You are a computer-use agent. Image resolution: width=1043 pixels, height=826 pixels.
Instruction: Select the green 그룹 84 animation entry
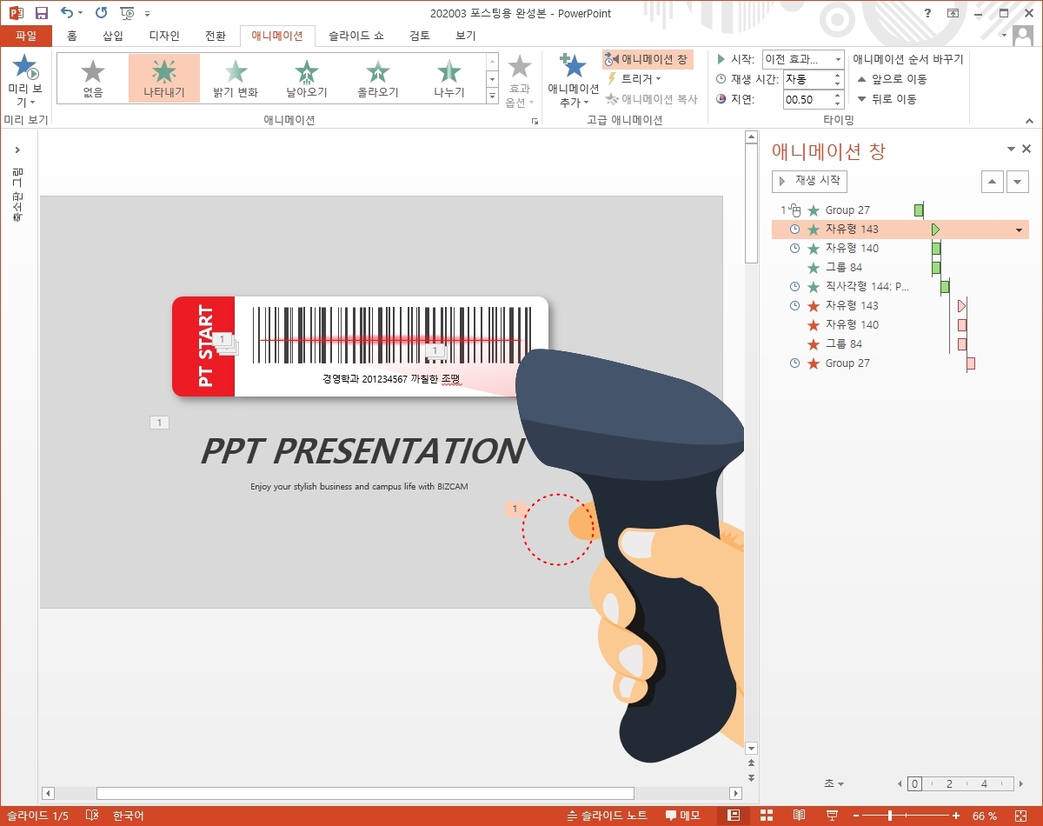[900, 268]
